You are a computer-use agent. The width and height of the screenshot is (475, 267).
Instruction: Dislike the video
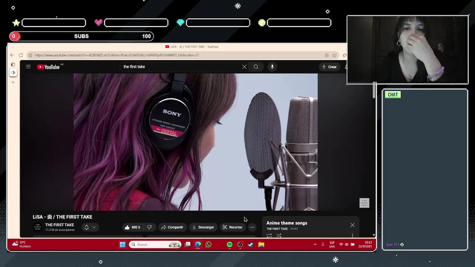tap(150, 227)
